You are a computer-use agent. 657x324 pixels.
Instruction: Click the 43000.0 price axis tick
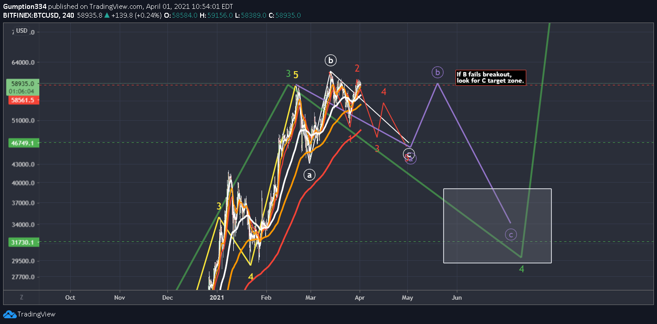coord(23,164)
